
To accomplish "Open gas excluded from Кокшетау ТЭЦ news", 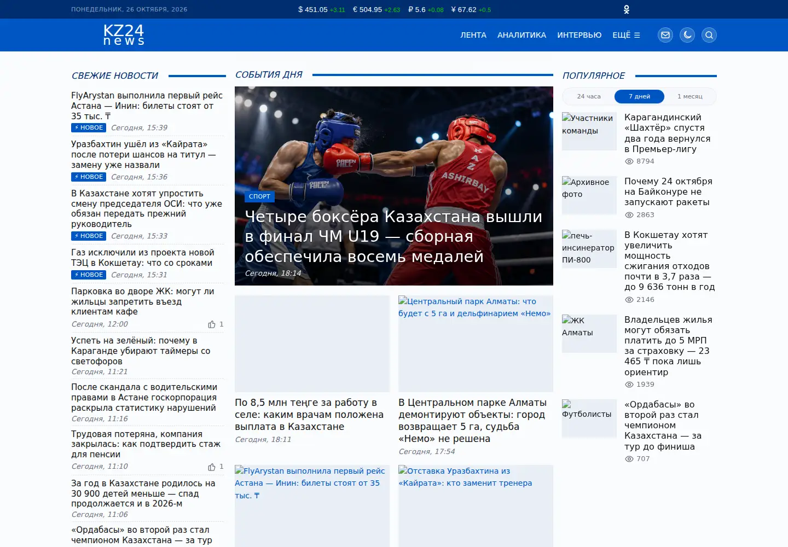I will click(x=142, y=258).
